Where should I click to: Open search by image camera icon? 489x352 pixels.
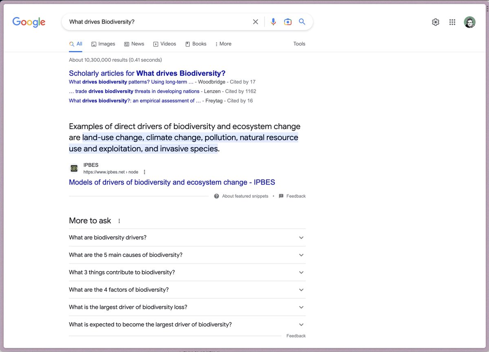coord(288,22)
